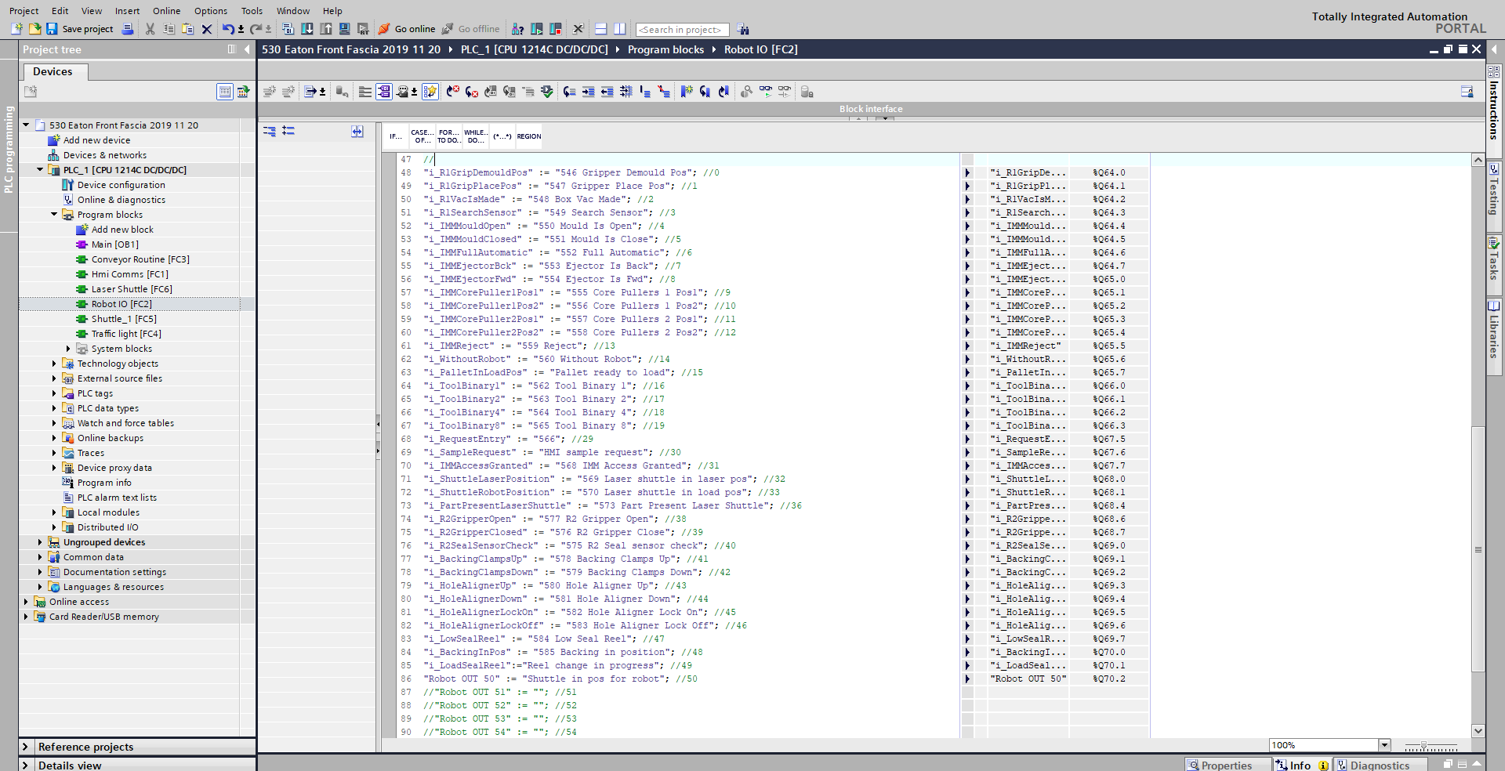Toggle the favorites display in editor
Screen dimensions: 1505x771
430,92
